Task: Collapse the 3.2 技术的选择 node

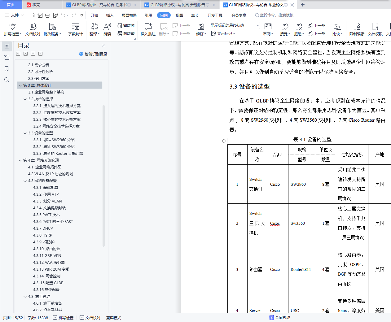Action: click(x=25, y=99)
